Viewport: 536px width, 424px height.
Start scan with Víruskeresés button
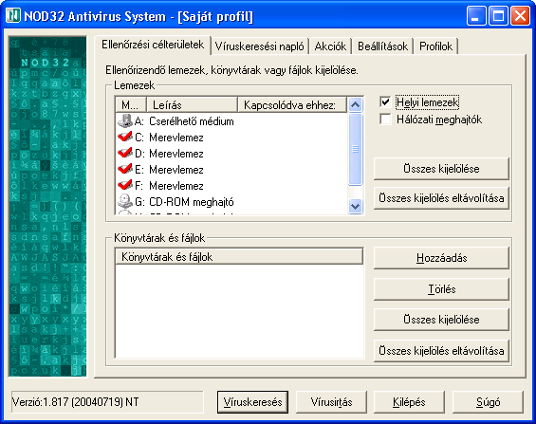point(252,402)
